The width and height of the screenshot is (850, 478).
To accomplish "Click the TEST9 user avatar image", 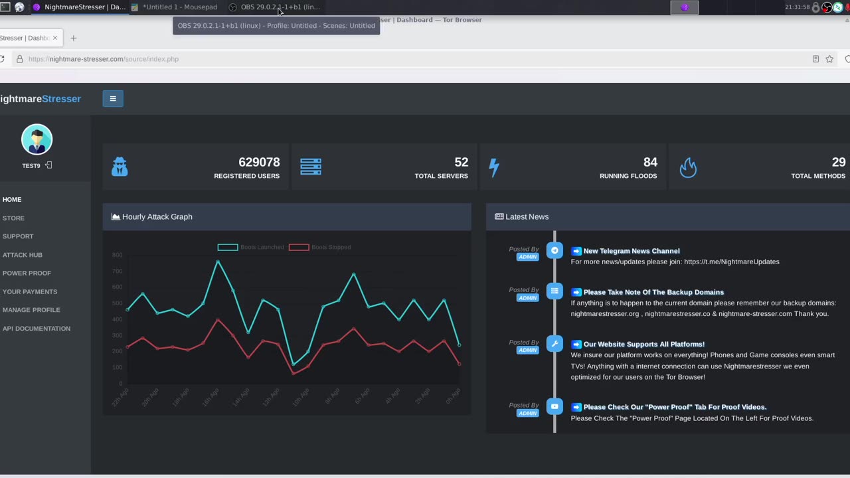I will pyautogui.click(x=37, y=139).
